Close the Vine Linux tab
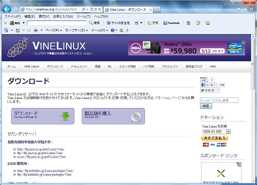Image resolution: width=257 pixels, height=185 pixels. (150, 9)
